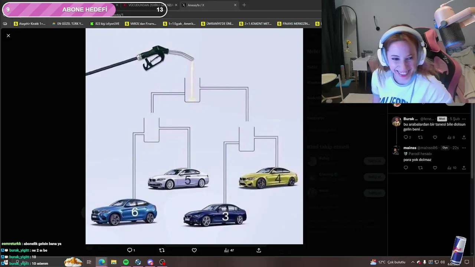475x267 pixels.
Task: Share Burak's comment
Action: tap(464, 137)
